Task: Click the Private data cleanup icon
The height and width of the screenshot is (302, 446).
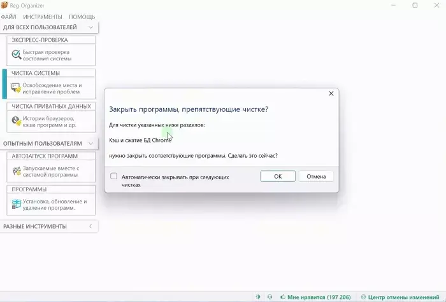Action: [x=17, y=121]
